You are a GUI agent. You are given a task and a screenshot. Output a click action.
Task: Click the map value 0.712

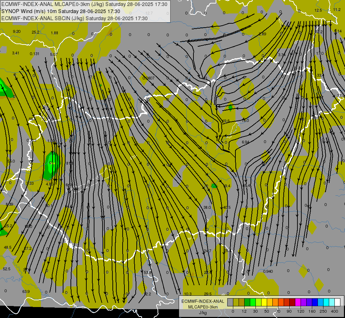tap(31, 140)
